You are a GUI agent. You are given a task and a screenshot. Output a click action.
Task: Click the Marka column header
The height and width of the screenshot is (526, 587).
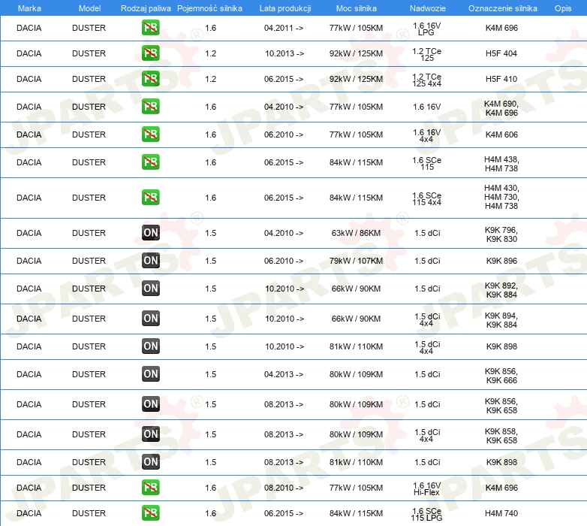29,8
